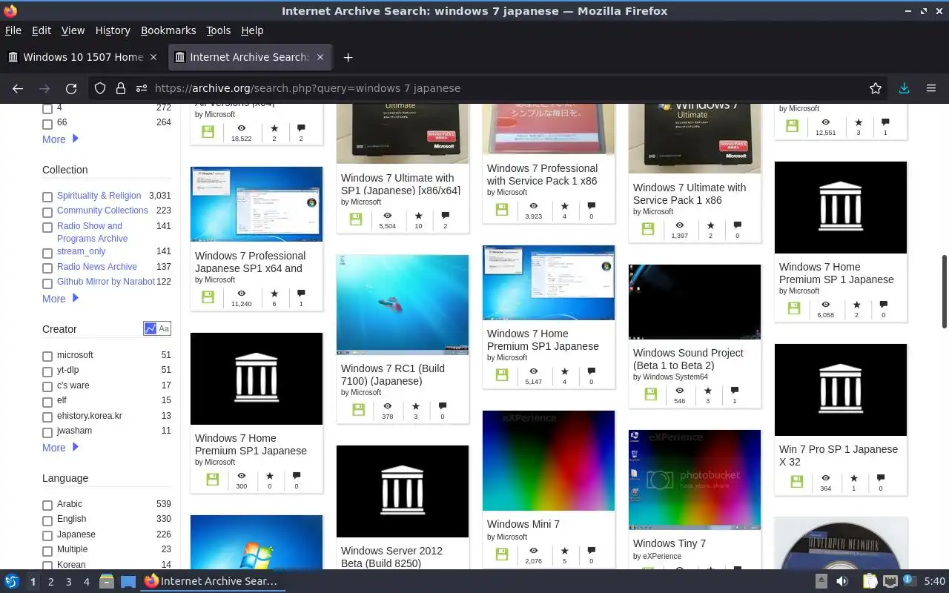This screenshot has height=593, width=949.
Task: Open the Windows Tiny 7 title link
Action: (x=669, y=543)
